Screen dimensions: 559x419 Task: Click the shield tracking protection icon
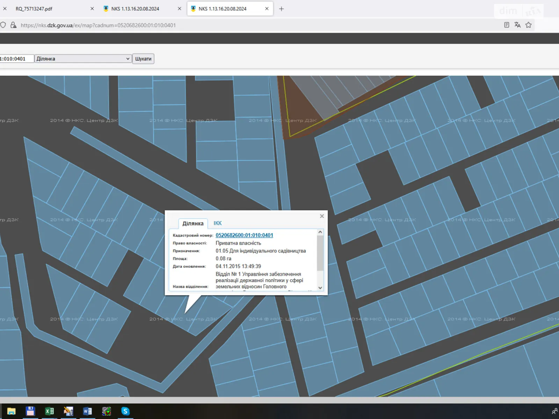point(3,25)
